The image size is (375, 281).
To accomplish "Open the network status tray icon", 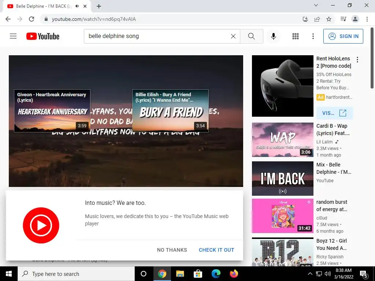I will point(319,274).
